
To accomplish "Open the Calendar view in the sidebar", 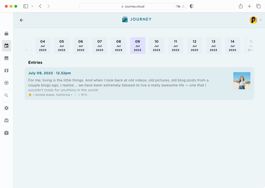I will coord(6,46).
